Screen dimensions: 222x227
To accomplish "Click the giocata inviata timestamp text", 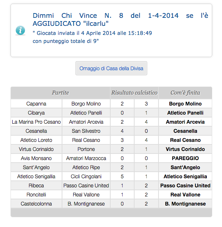I will pos(92,33).
